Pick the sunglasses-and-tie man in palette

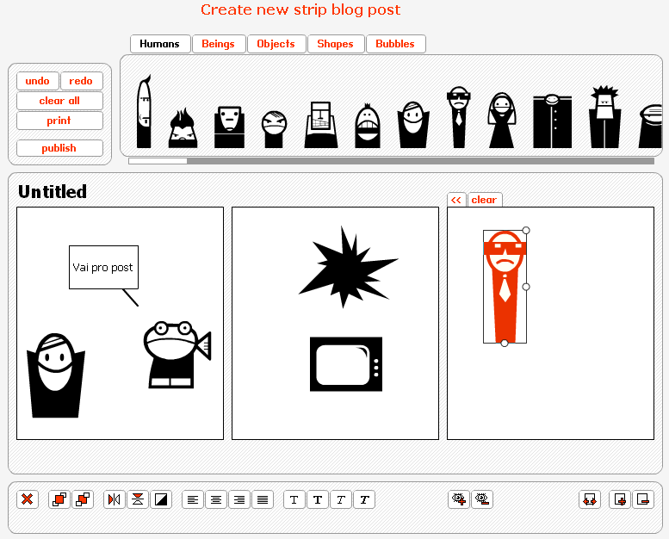pos(459,117)
